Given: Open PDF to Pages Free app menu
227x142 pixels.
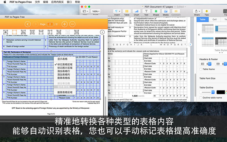Looking at the screenshot, I should point(20,2).
